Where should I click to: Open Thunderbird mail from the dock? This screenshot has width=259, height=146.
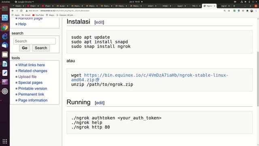click(x=5, y=45)
